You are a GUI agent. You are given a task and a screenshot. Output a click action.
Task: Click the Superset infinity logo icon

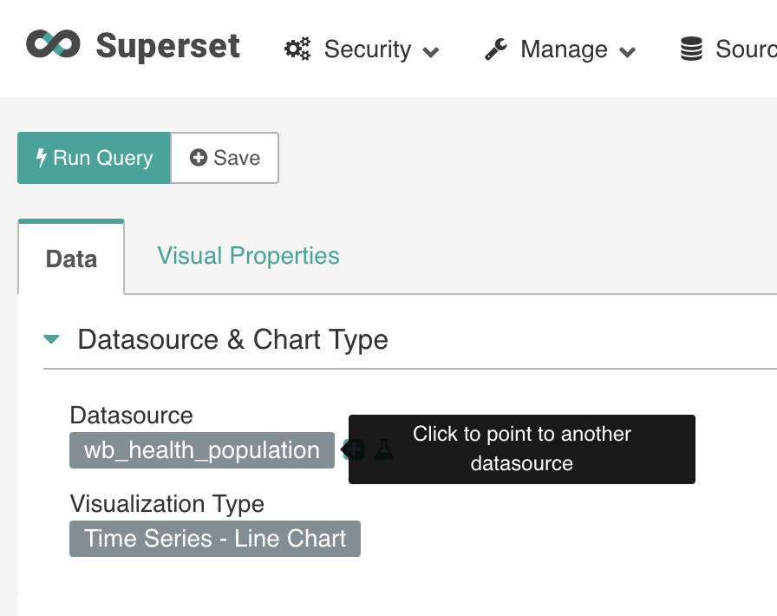pyautogui.click(x=53, y=44)
